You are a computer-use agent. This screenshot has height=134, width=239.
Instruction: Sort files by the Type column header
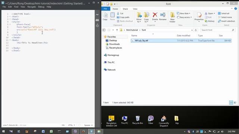click(201, 36)
